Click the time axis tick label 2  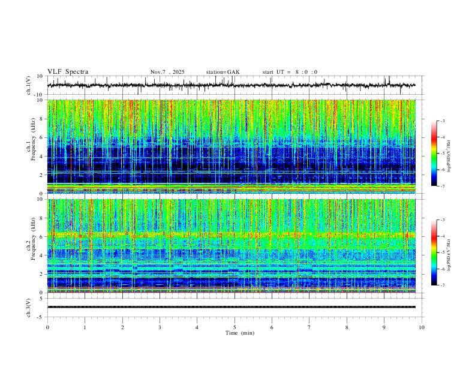(122, 327)
